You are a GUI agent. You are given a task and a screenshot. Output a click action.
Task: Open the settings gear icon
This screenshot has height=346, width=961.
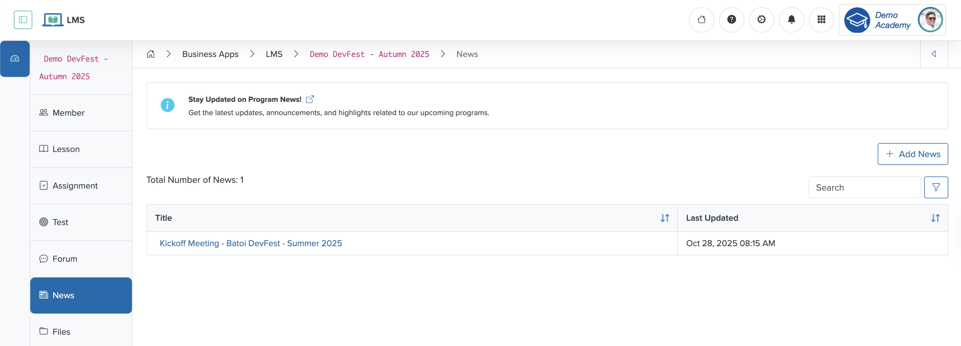tap(761, 20)
